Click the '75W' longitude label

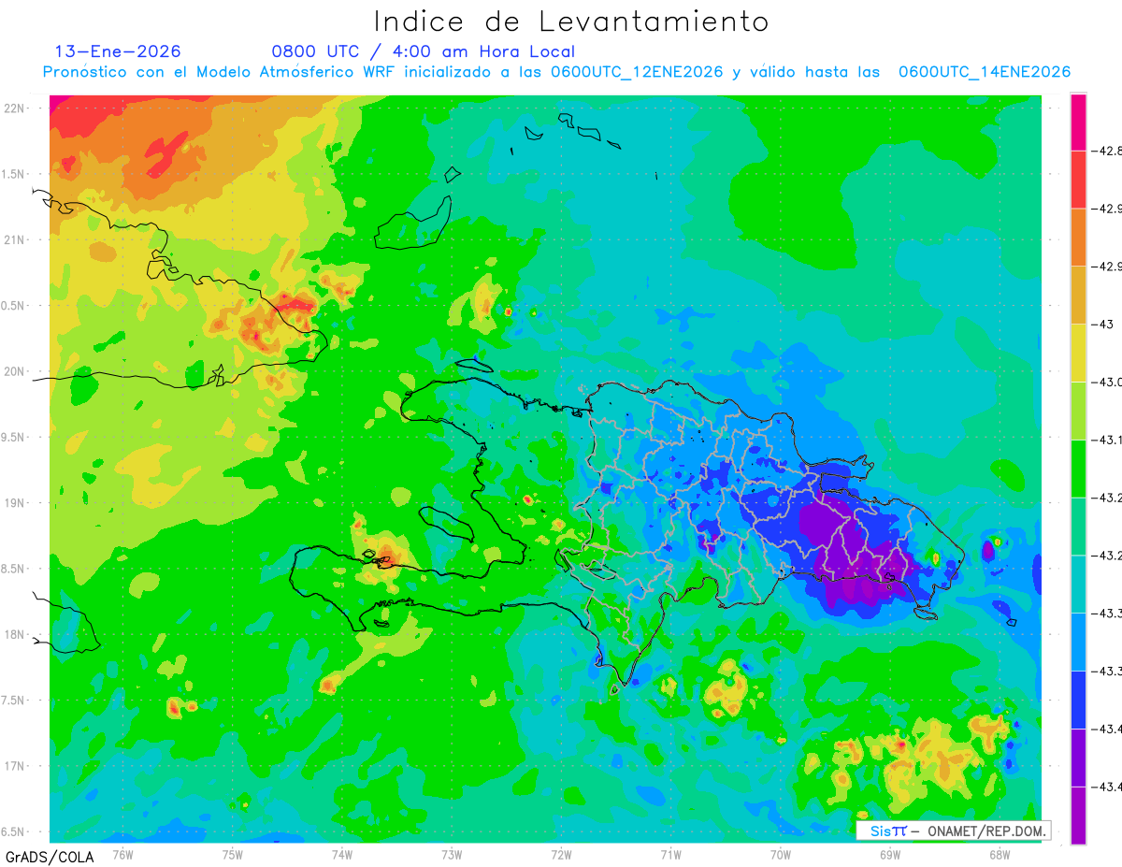coord(233,854)
